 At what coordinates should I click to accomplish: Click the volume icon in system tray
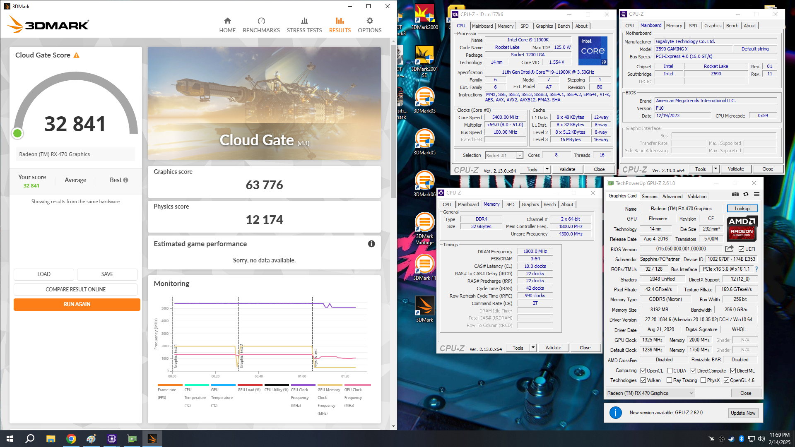coord(761,439)
